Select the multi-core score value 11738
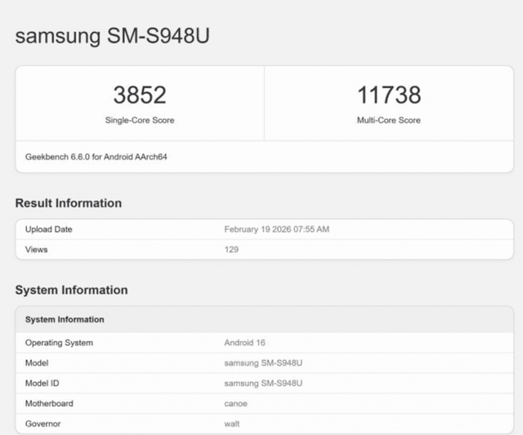 point(388,95)
